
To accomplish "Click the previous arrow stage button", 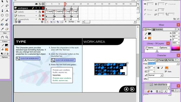I will tap(126, 89).
